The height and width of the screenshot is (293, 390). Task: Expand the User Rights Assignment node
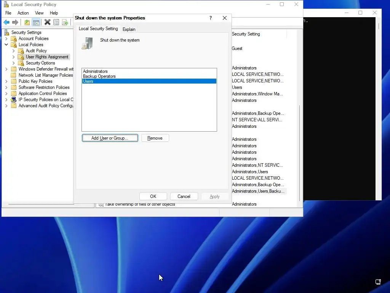[x=14, y=57]
